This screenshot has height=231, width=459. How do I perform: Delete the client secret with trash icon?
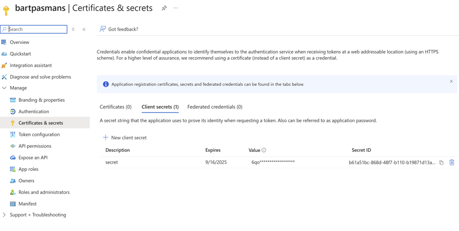click(452, 162)
